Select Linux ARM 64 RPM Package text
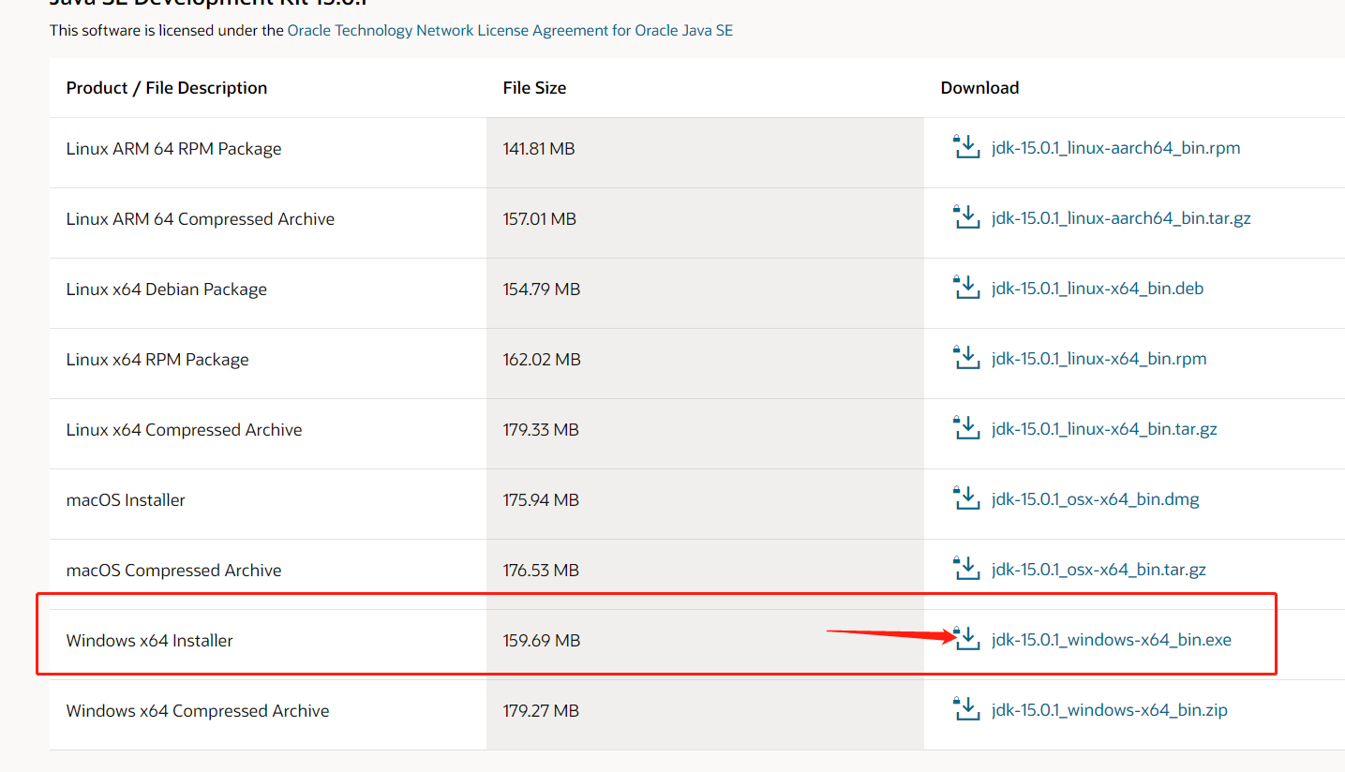Image resolution: width=1345 pixels, height=772 pixels. tap(173, 149)
